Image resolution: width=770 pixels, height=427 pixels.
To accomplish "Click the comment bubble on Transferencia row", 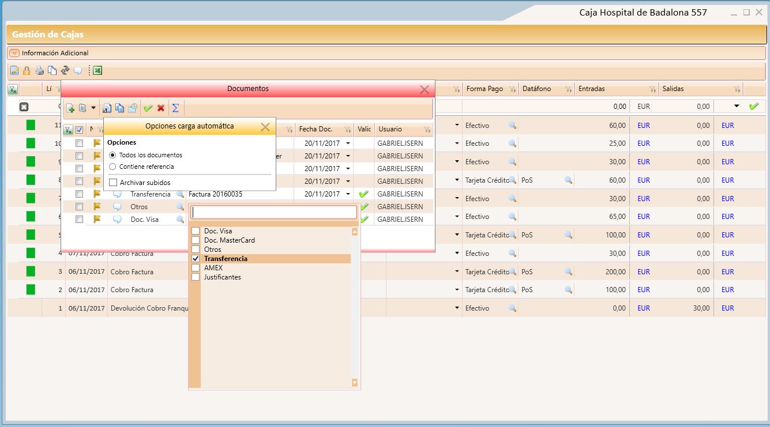I will [117, 194].
